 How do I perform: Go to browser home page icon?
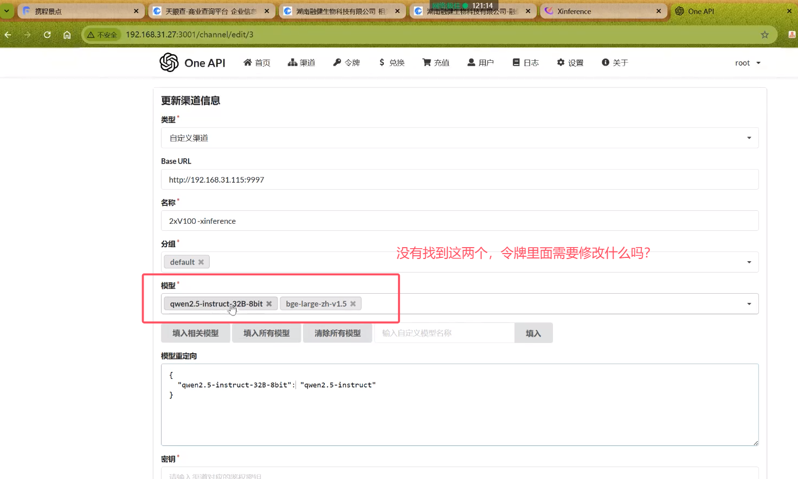pos(67,35)
